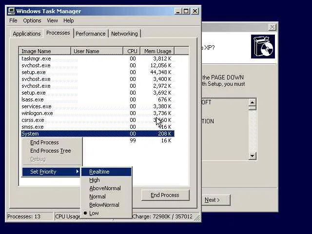Open the Networking tab
This screenshot has height=234, width=312.
124,34
